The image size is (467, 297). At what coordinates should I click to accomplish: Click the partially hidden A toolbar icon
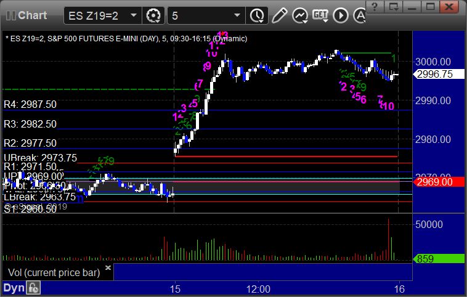pos(359,15)
